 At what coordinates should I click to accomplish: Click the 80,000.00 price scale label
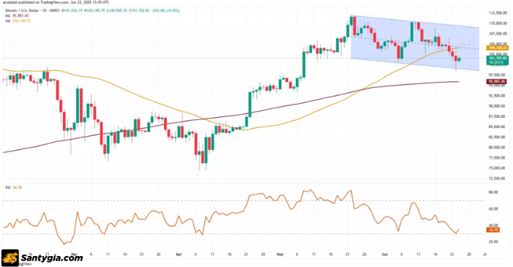click(498, 148)
